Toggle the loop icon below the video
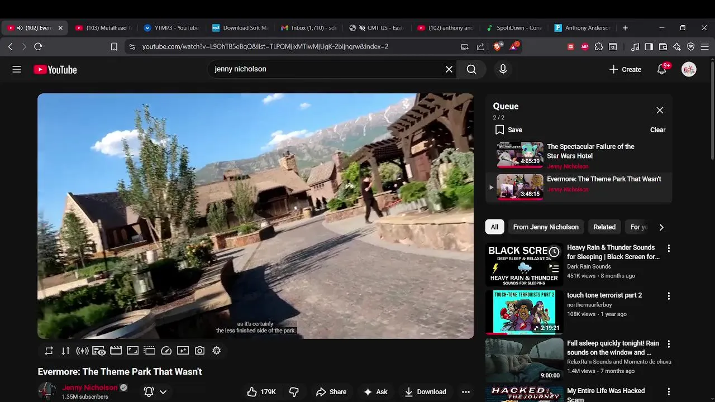The image size is (715, 402). tap(49, 351)
